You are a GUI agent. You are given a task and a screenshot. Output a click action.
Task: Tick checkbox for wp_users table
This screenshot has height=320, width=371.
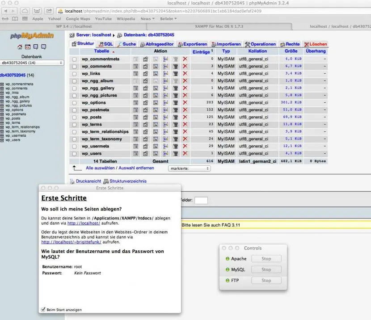74,154
